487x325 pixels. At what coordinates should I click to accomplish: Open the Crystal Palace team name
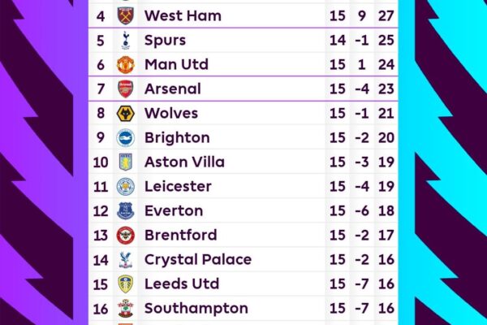pyautogui.click(x=197, y=260)
